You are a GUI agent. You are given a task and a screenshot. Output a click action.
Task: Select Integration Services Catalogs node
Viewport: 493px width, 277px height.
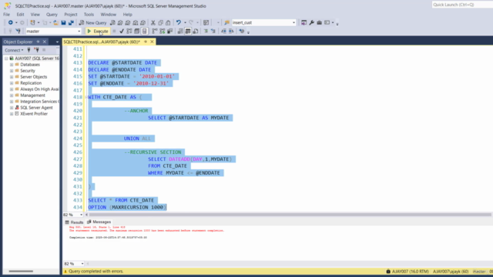(x=39, y=102)
